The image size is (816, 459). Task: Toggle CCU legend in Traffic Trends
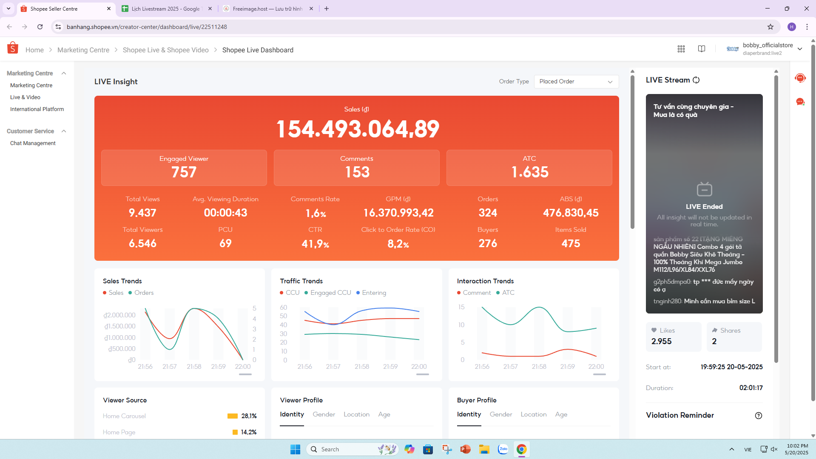pos(290,293)
